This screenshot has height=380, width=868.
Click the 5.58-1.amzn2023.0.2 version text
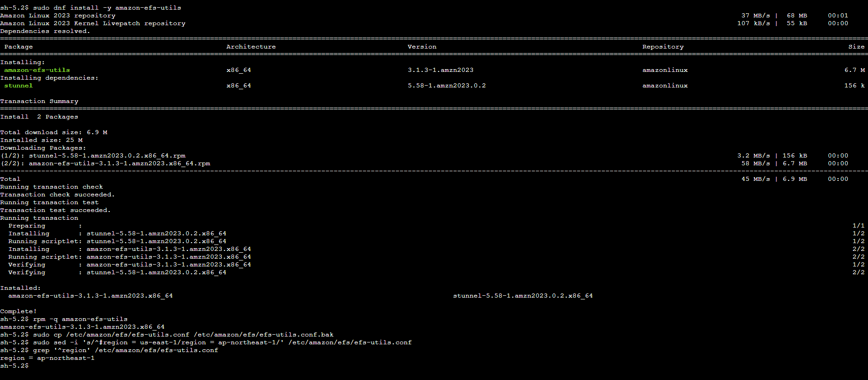[x=447, y=86]
